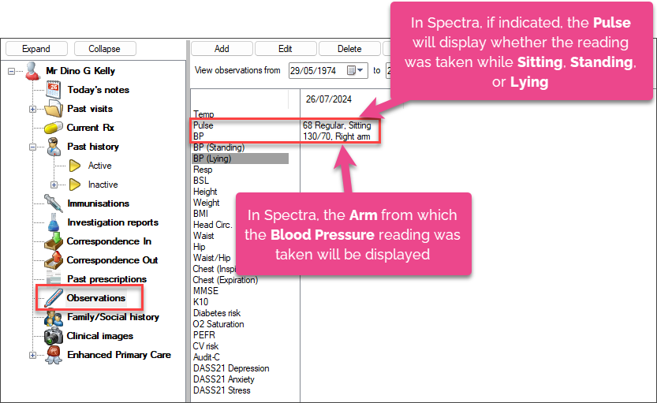657x403 pixels.
Task: Select Mr Dino G Kelly patient name
Action: (x=80, y=71)
